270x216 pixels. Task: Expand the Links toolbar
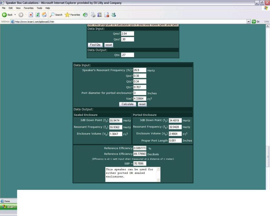pos(266,22)
